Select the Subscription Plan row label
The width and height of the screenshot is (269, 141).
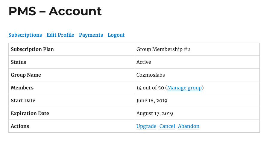tap(32, 49)
